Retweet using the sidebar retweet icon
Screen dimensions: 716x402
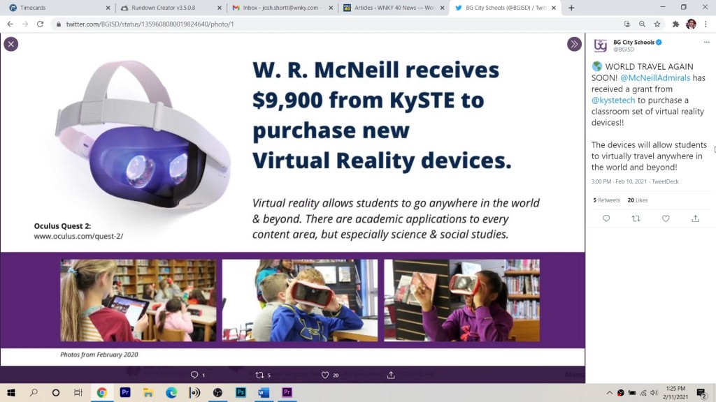tap(636, 218)
